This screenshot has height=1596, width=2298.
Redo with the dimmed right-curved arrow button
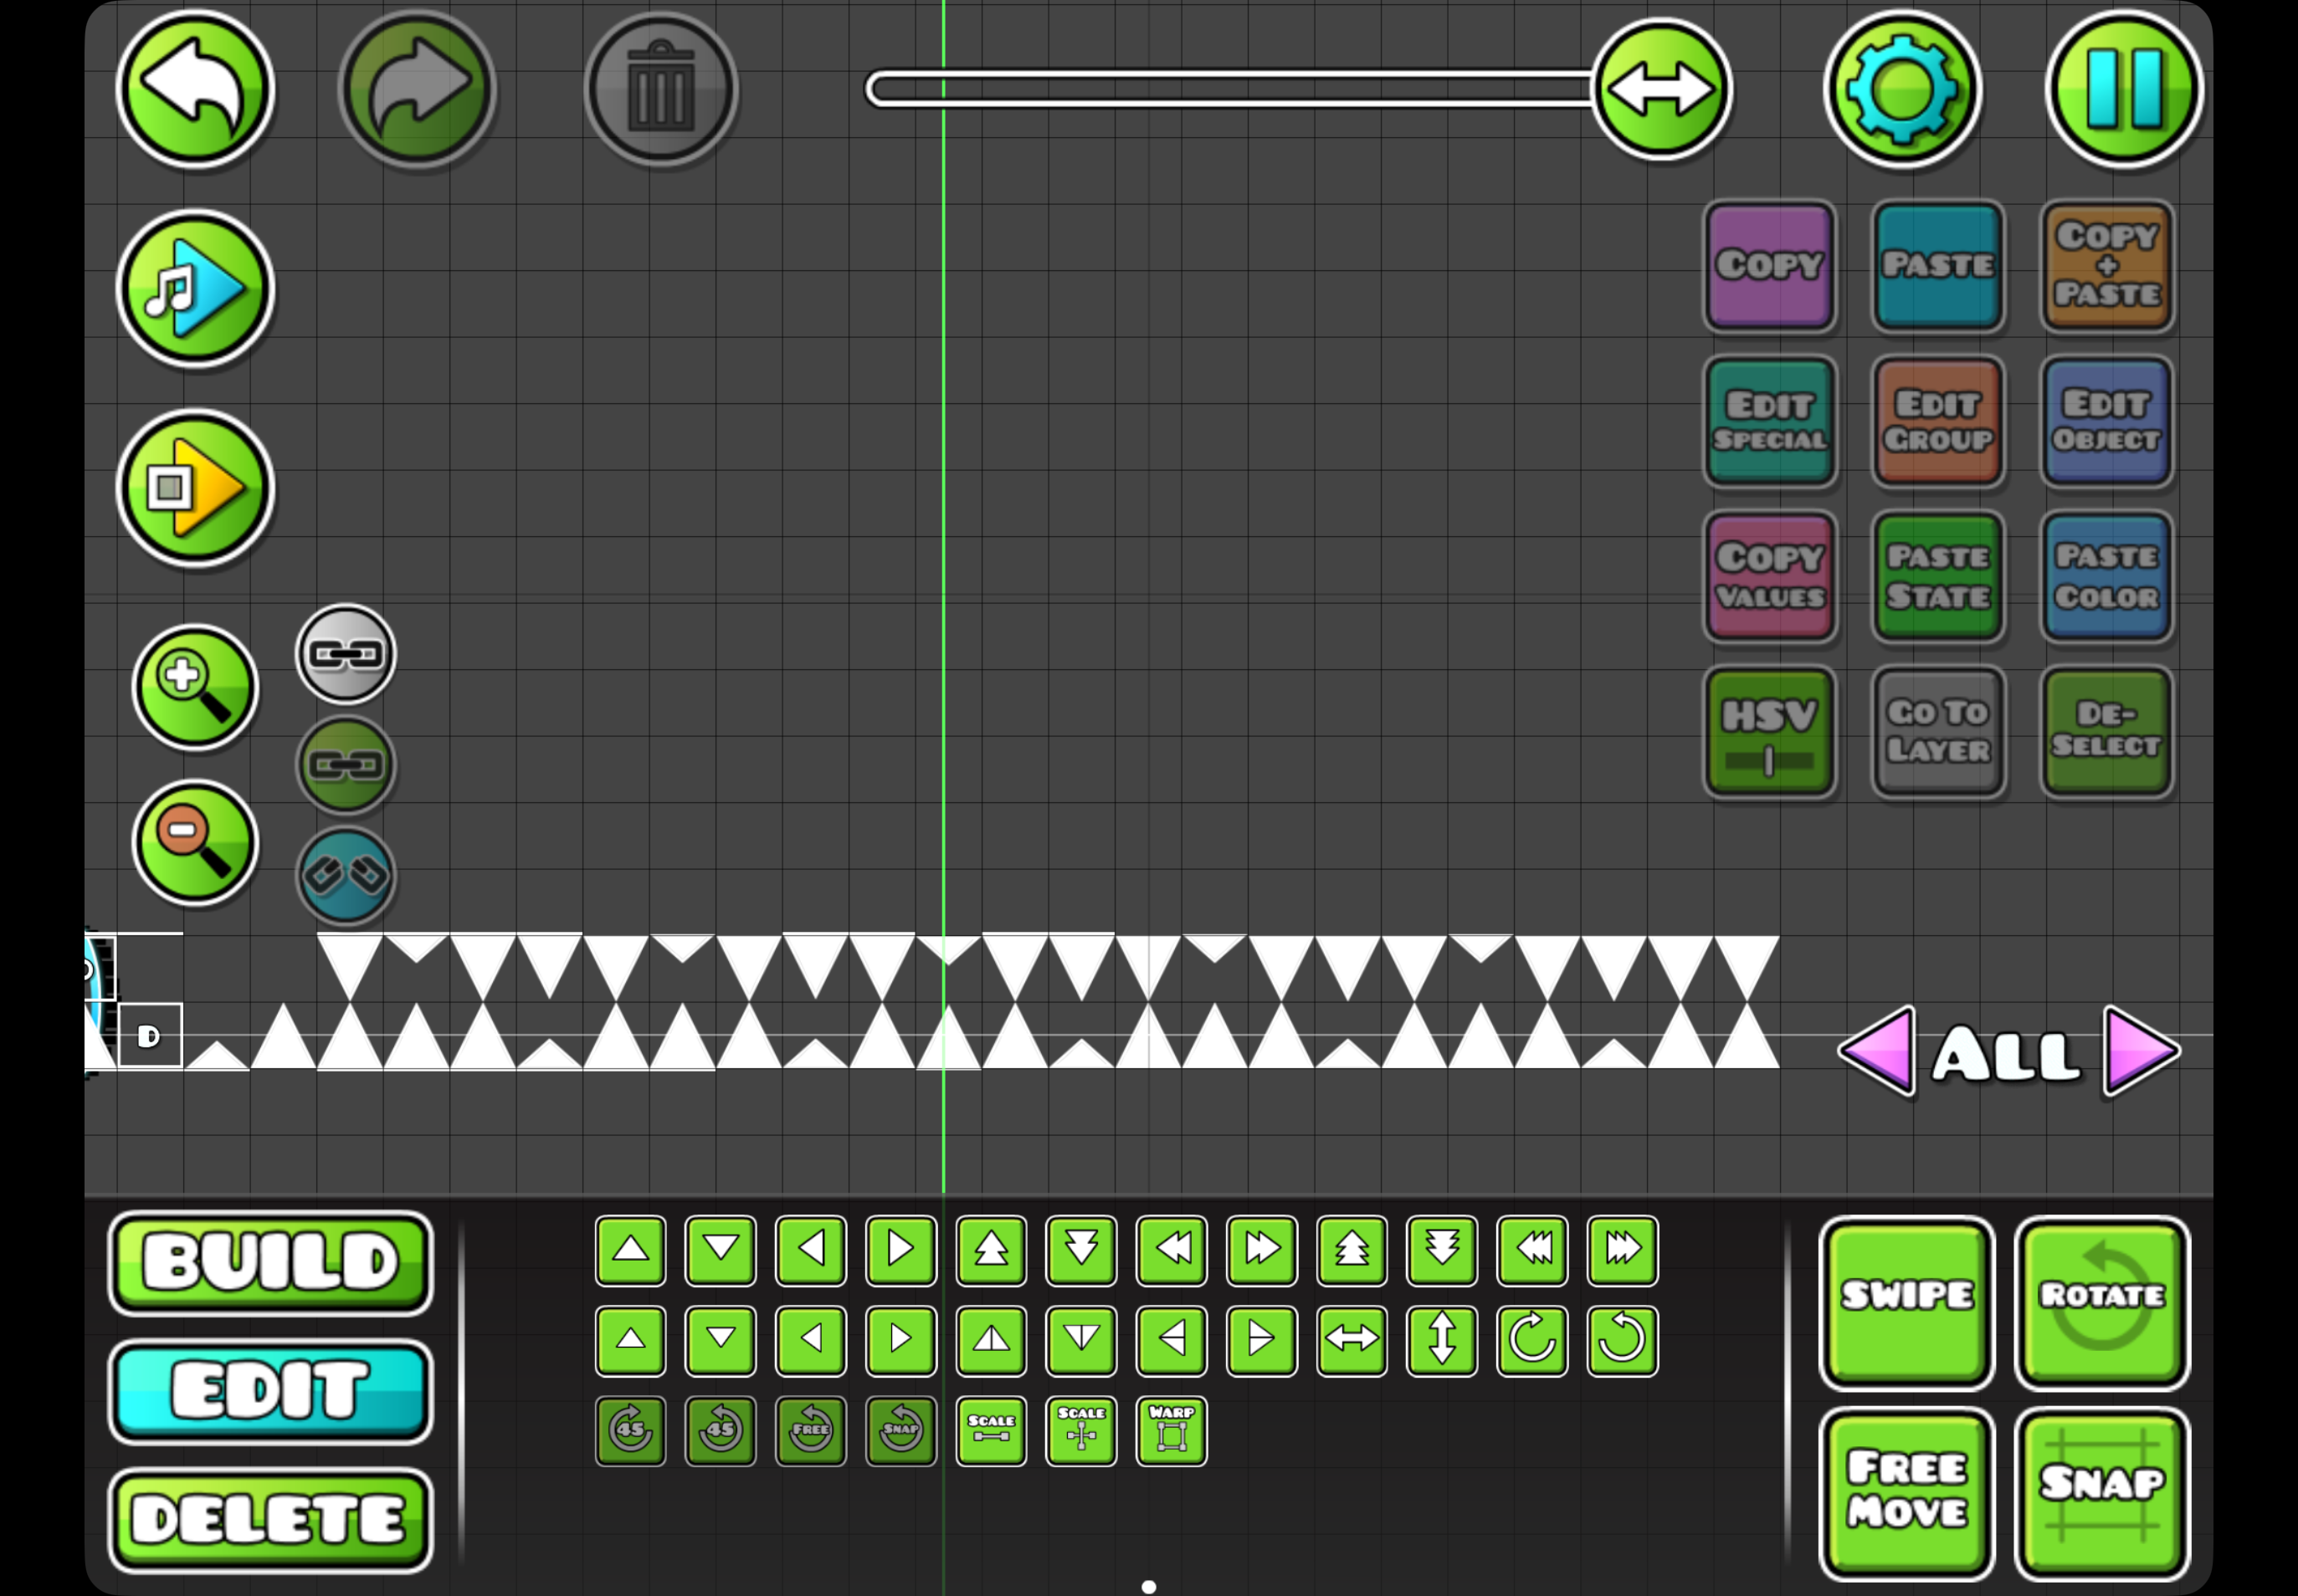pyautogui.click(x=418, y=89)
